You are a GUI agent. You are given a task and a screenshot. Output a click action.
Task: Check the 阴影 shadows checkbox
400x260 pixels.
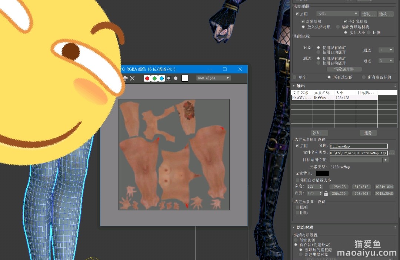click(297, 213)
